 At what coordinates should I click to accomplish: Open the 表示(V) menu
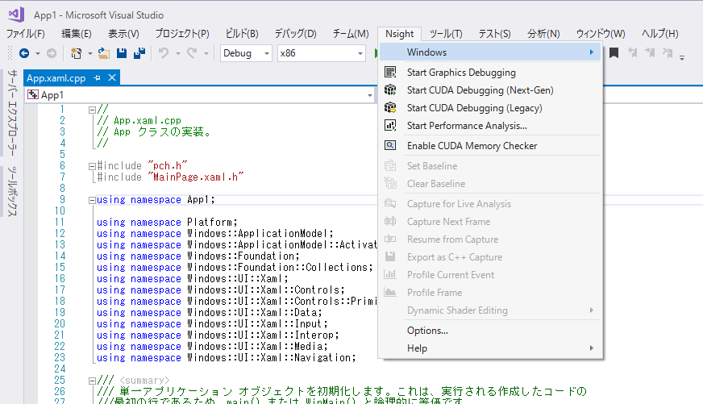[x=123, y=34]
